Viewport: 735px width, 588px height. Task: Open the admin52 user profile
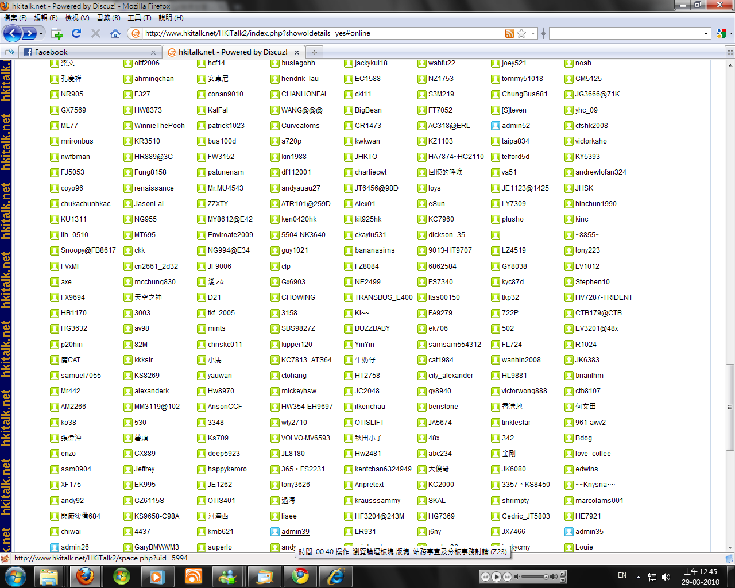(516, 126)
